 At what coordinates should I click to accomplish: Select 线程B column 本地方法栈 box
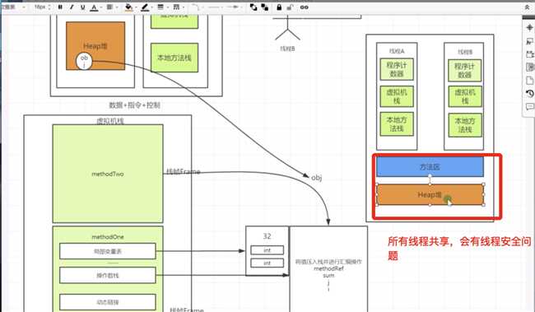click(465, 125)
